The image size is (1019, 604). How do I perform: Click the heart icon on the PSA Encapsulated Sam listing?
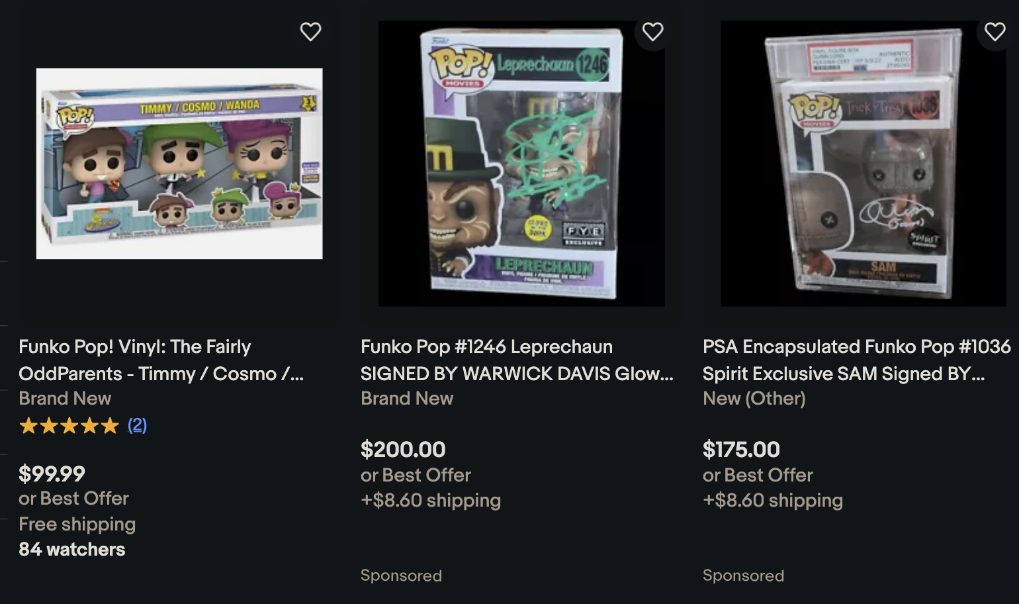click(x=995, y=30)
